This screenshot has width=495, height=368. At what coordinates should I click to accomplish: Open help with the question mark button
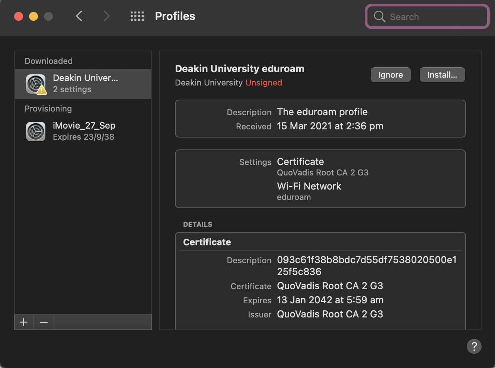pyautogui.click(x=474, y=346)
